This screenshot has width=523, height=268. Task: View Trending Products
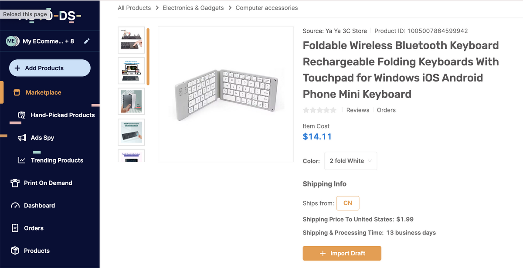click(56, 160)
